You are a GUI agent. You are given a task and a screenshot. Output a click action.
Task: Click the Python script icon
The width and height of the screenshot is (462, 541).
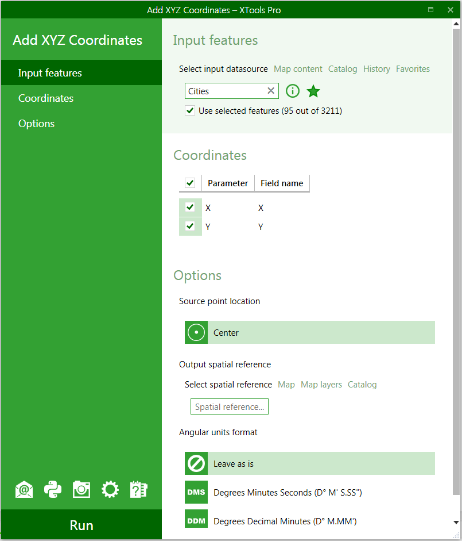(53, 490)
